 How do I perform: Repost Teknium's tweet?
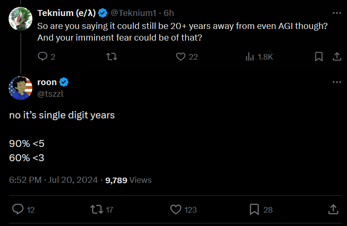pyautogui.click(x=112, y=57)
